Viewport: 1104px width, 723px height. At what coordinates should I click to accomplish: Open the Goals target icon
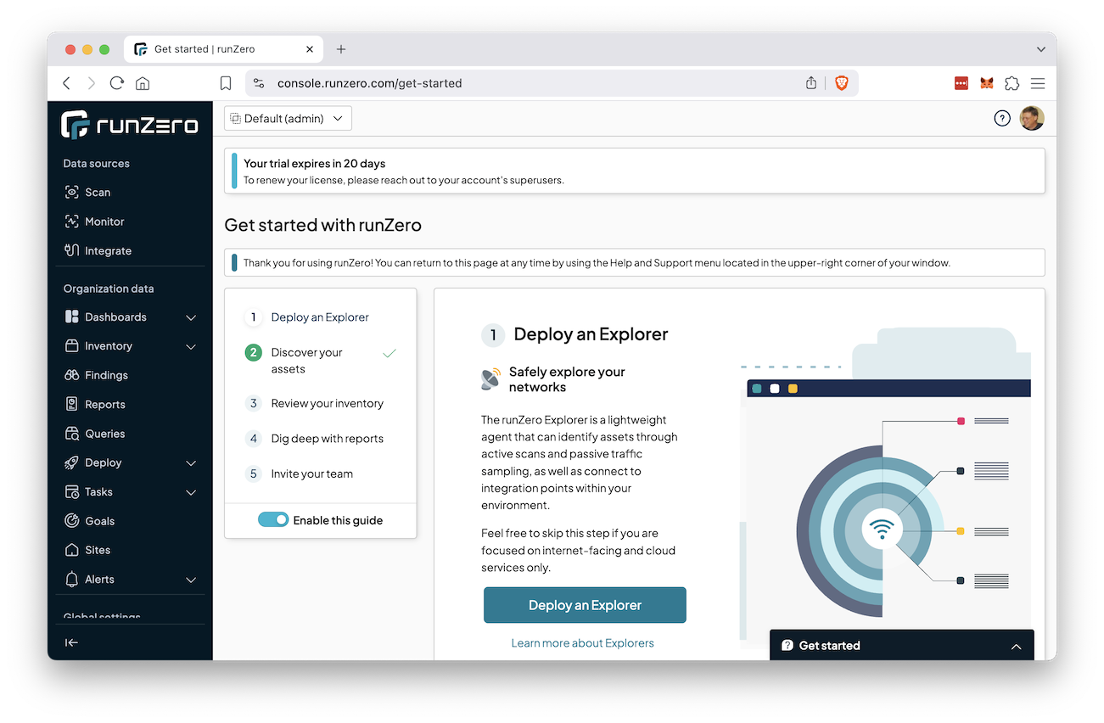click(72, 521)
